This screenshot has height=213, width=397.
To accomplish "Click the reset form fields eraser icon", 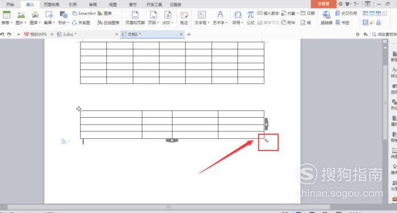I will click(x=372, y=23).
